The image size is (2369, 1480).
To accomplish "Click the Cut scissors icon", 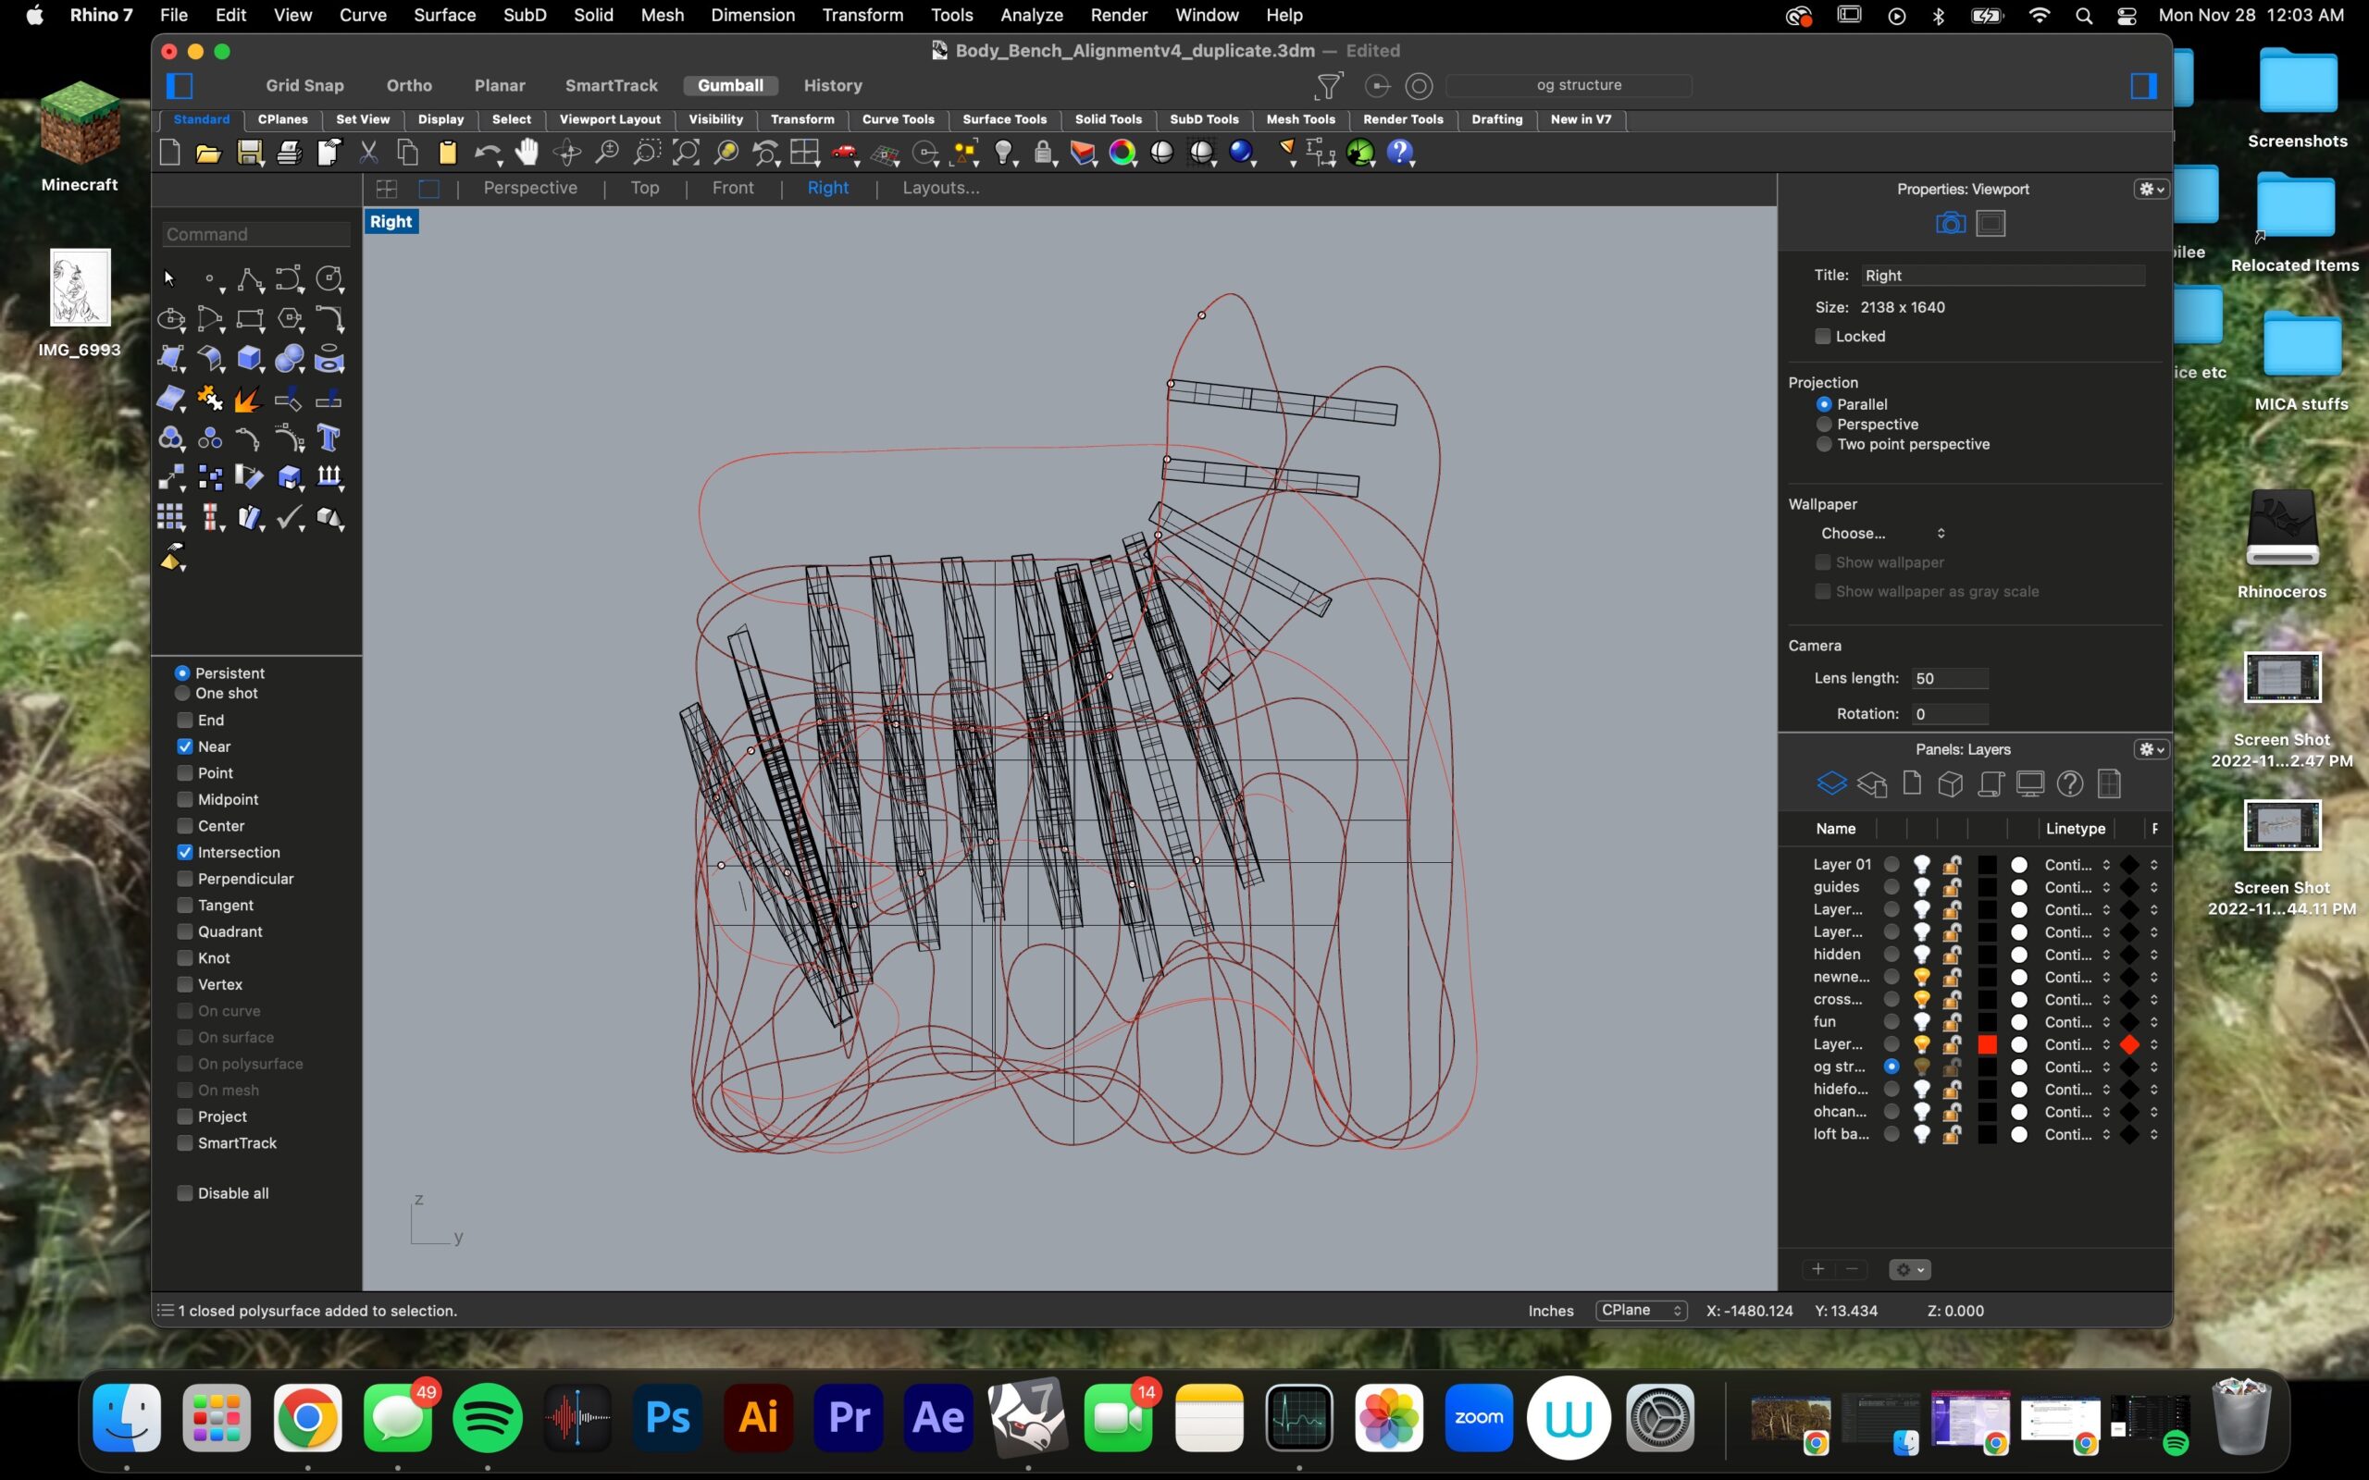I will pyautogui.click(x=368, y=153).
